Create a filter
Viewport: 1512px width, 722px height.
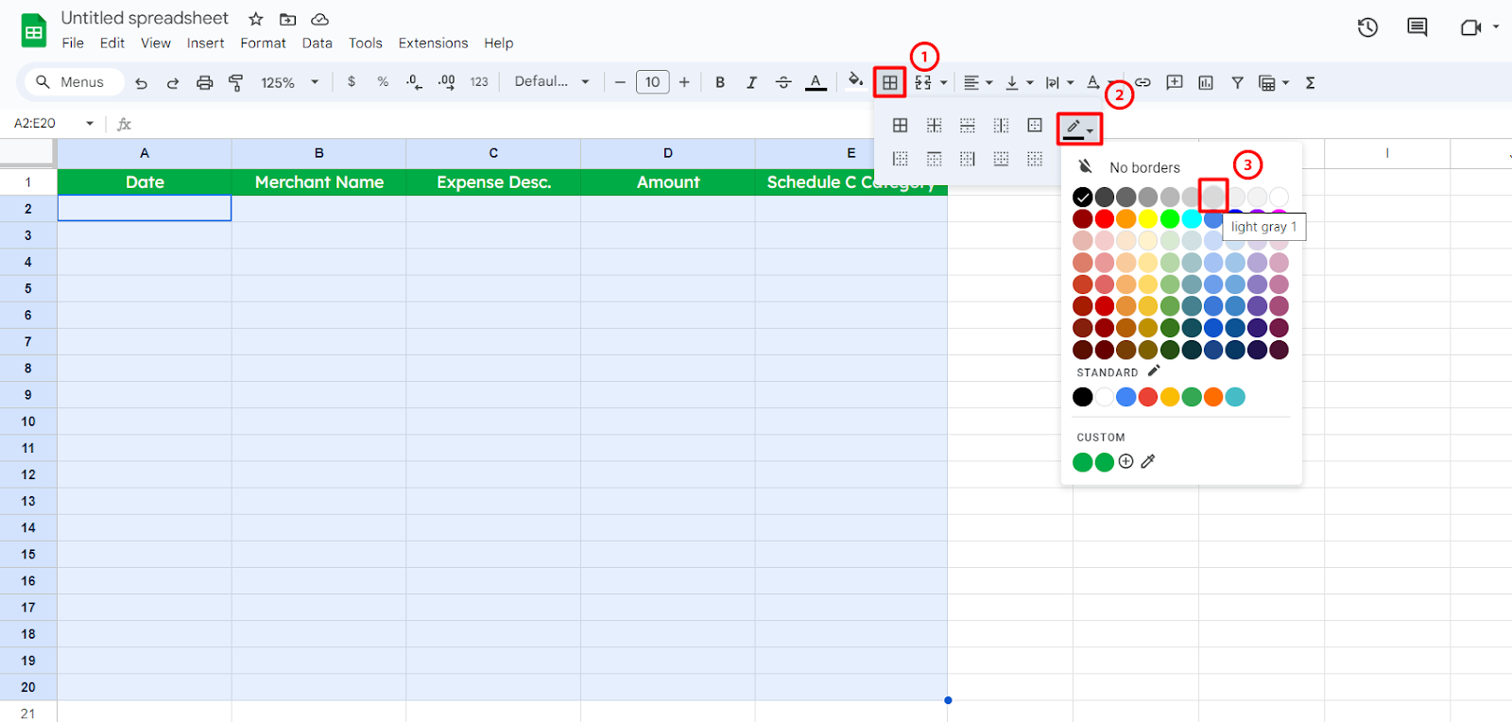pyautogui.click(x=1237, y=83)
